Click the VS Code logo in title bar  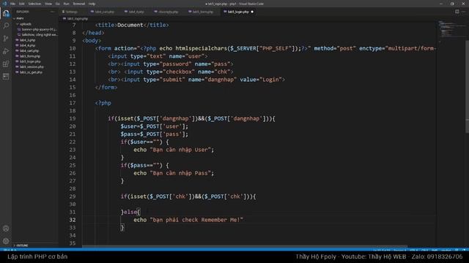(4, 4)
